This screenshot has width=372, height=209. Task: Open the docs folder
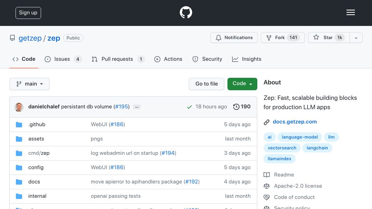[34, 182]
